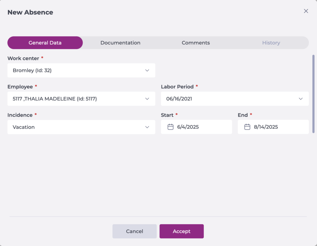Click the End date text 8/14/2025

tap(266, 127)
